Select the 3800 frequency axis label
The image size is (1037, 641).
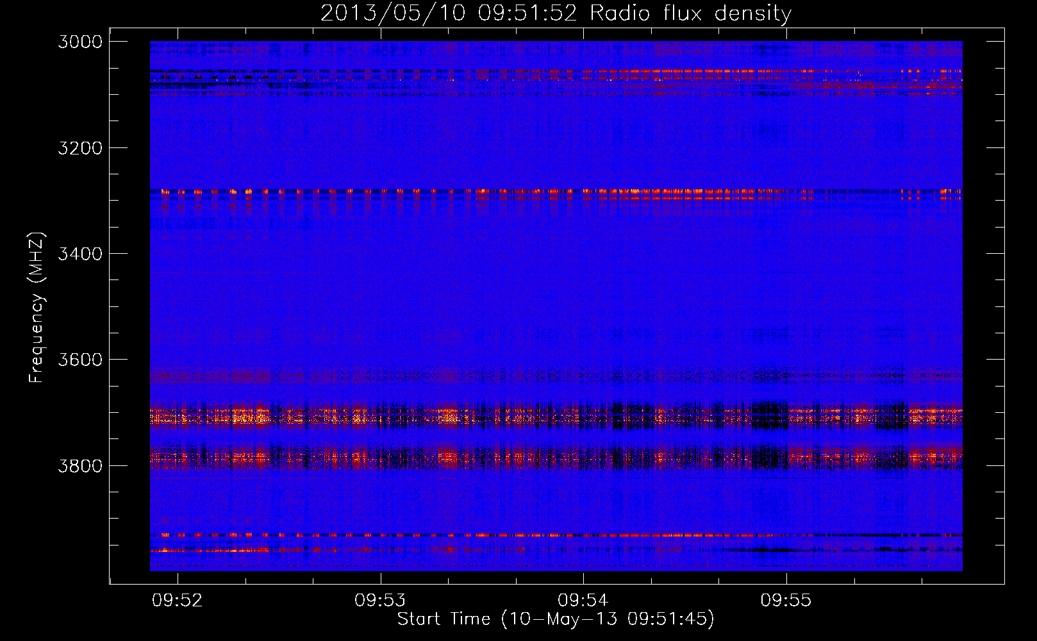pyautogui.click(x=80, y=465)
